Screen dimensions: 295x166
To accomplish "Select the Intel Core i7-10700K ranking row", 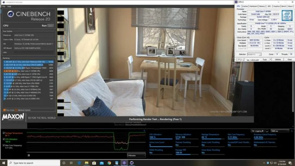I will (28, 71).
